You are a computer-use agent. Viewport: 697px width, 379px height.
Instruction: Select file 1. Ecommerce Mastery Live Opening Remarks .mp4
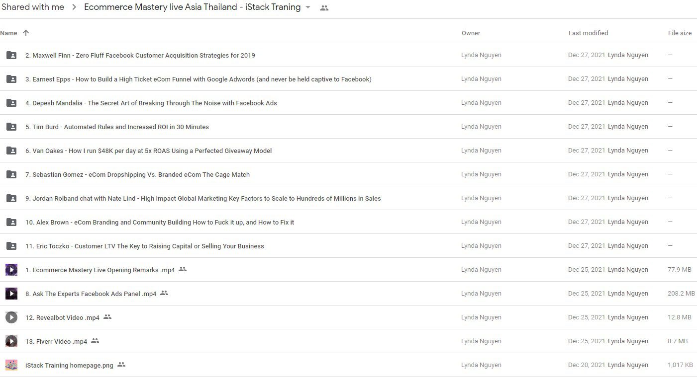pyautogui.click(x=100, y=270)
